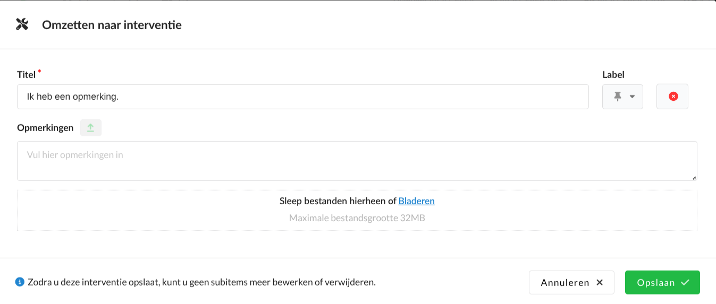Expand the Label dropdown caret
Screen dimensions: 716x304
click(x=632, y=97)
